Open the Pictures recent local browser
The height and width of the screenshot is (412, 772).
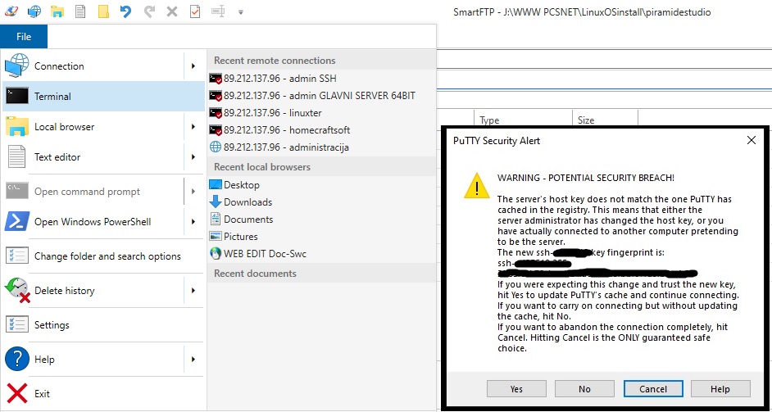coord(322,236)
